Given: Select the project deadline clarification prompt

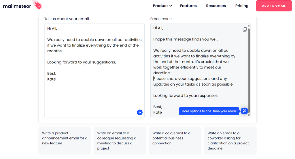Looking at the screenshot, I should click(x=230, y=141).
